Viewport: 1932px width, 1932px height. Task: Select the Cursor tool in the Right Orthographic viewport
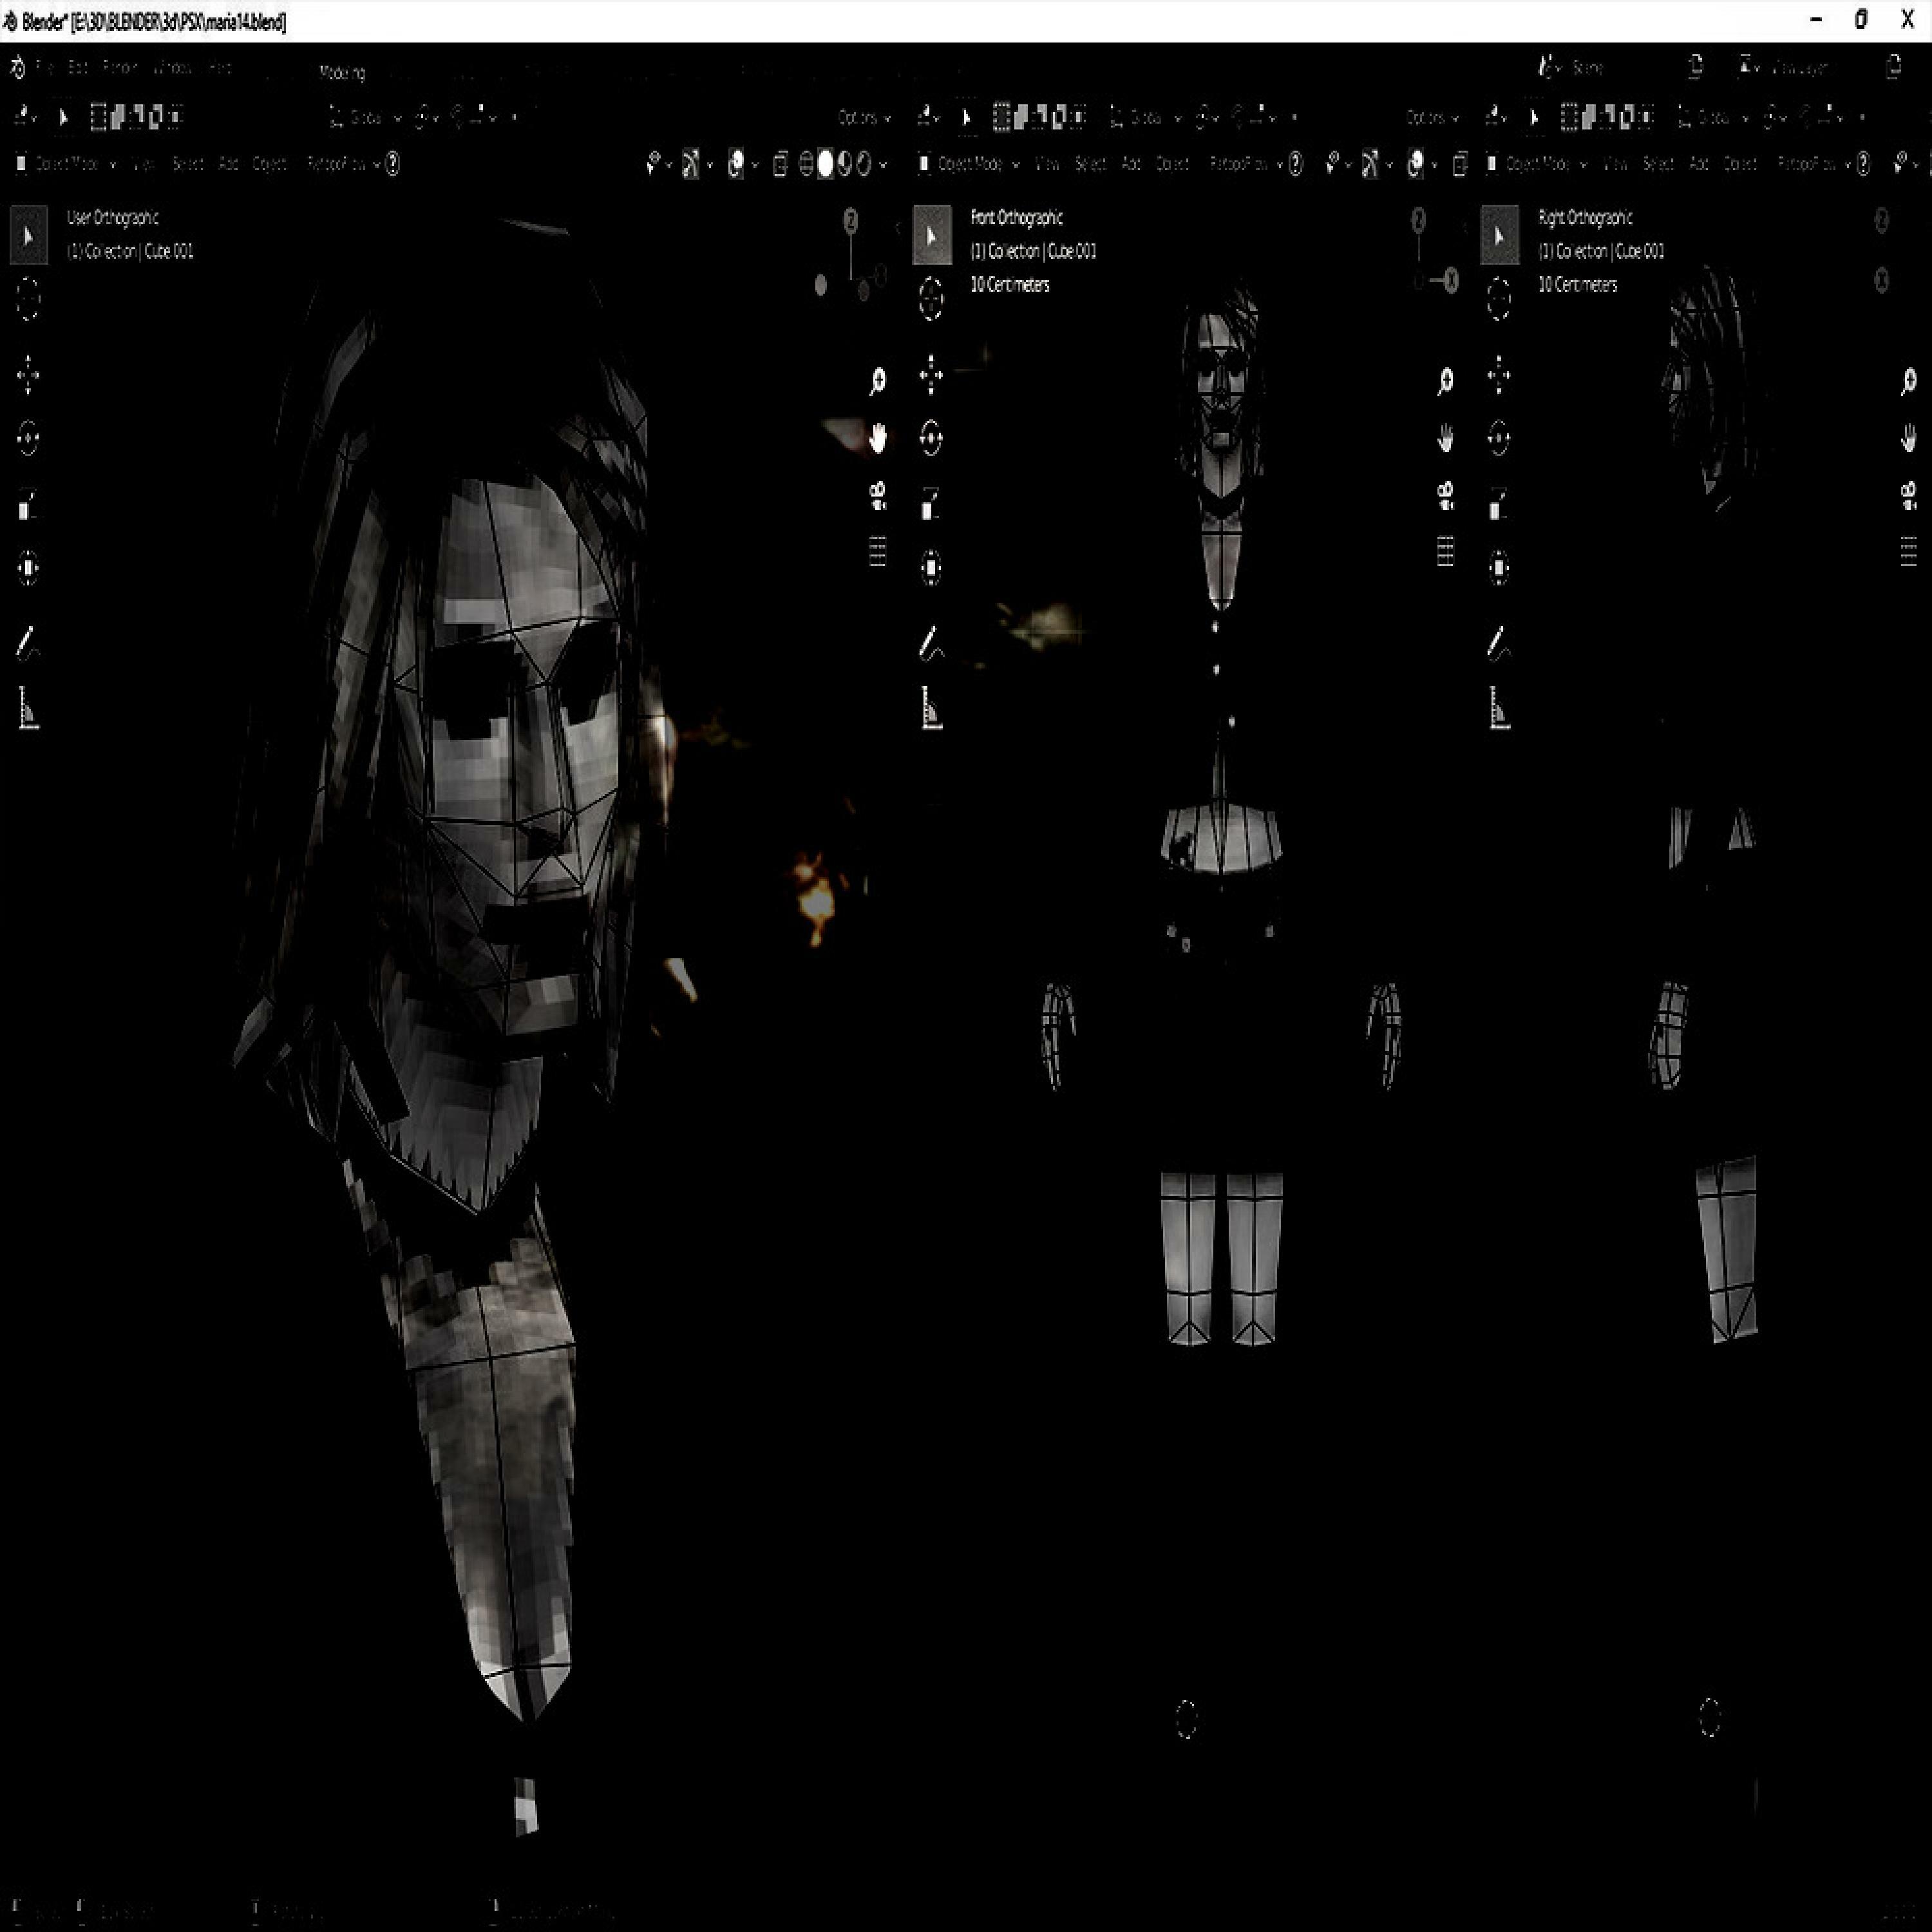[x=1498, y=299]
